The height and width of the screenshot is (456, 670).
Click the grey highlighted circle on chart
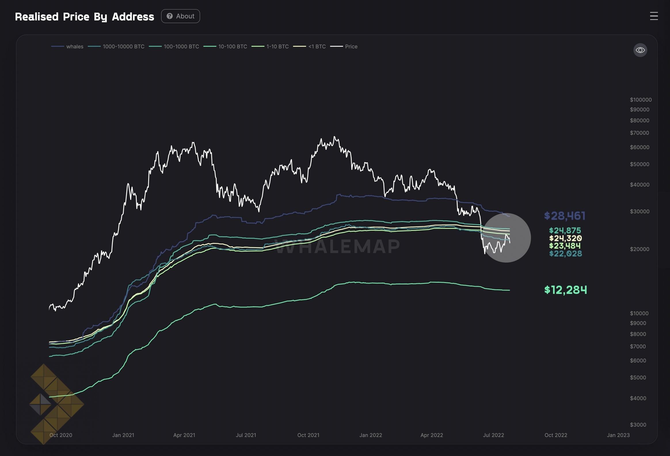point(506,238)
